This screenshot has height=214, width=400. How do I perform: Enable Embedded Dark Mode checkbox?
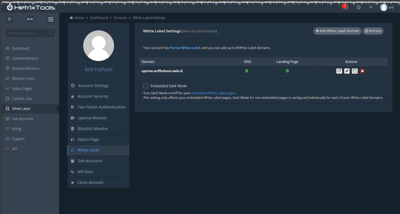point(145,86)
